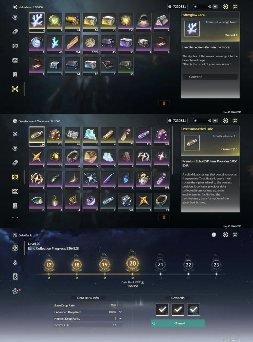Click the Claimed button

[x=178, y=323]
